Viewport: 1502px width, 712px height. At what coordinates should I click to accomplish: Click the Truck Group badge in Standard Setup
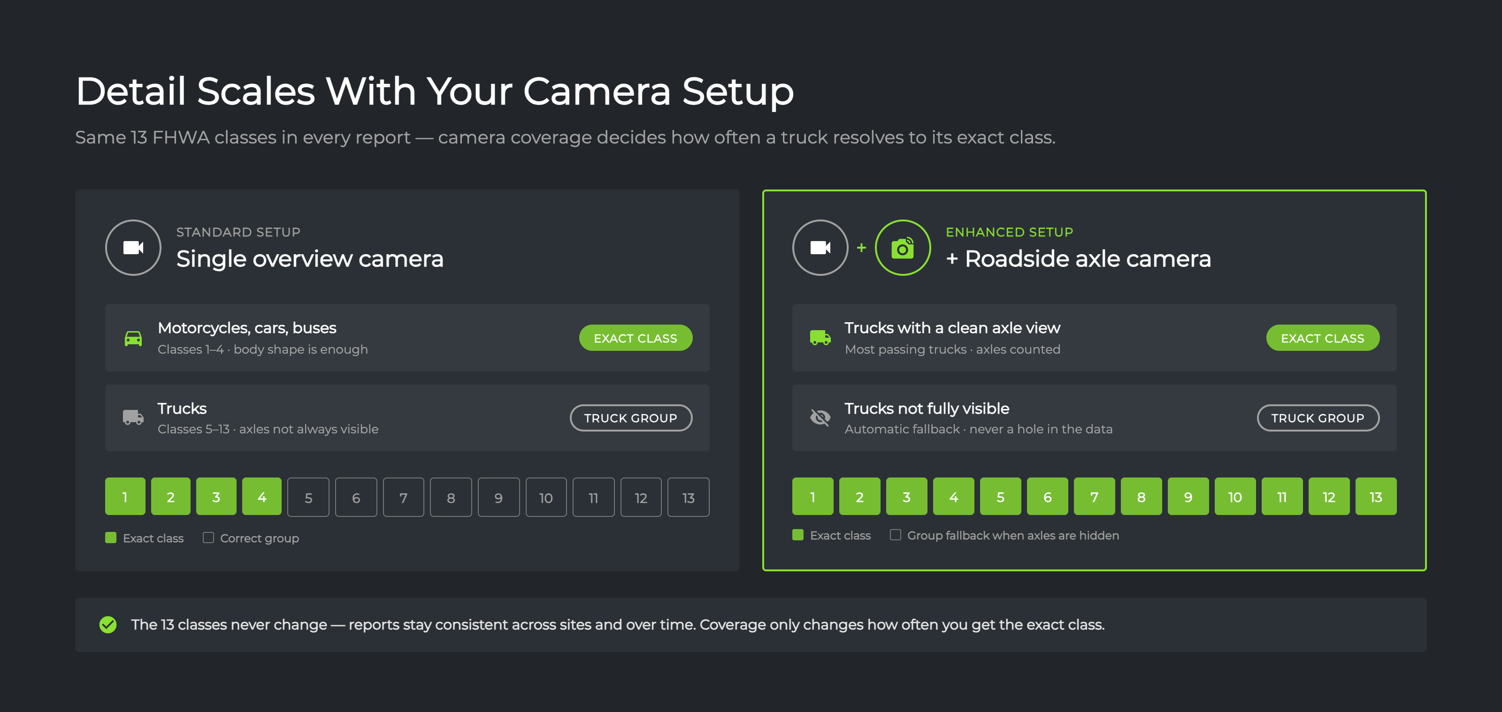click(631, 418)
